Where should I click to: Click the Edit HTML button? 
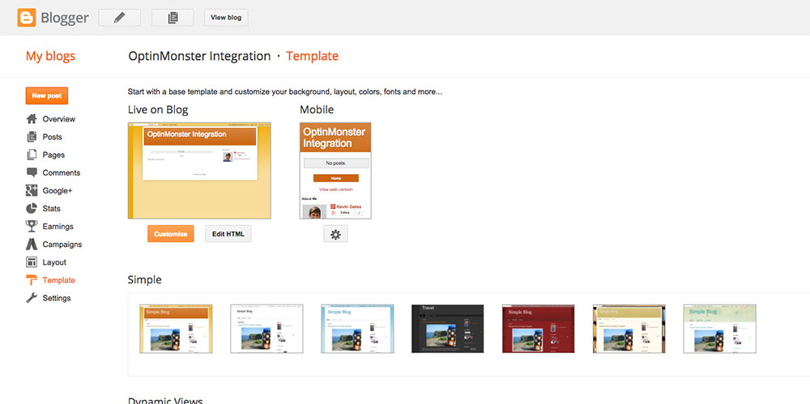[228, 233]
